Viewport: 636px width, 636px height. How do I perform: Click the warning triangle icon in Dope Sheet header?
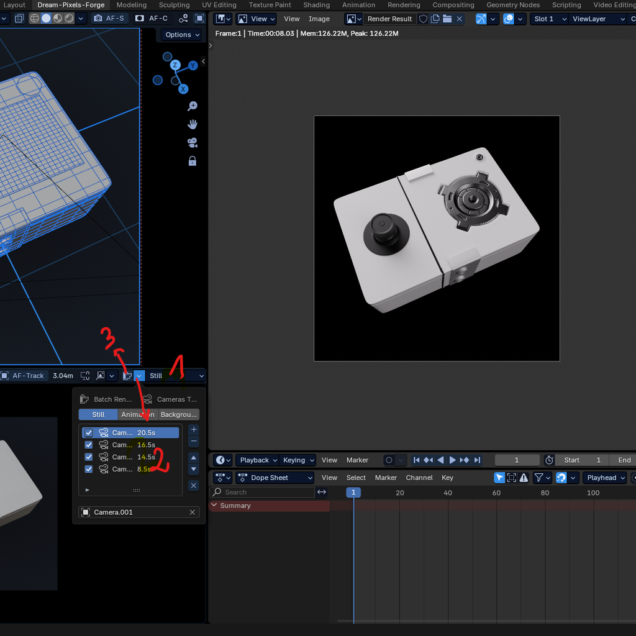point(525,478)
